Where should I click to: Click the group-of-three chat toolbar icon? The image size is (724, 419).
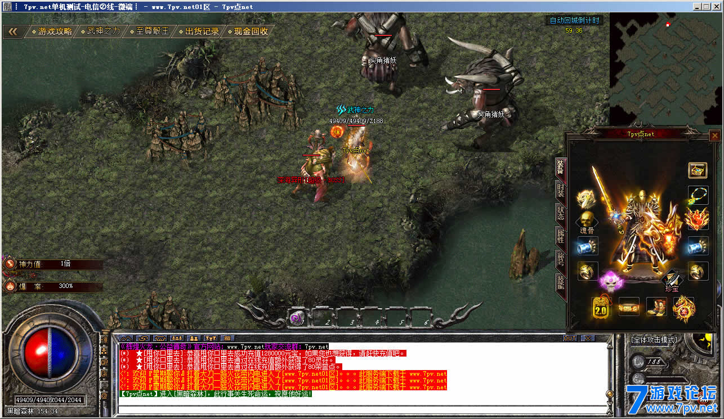coord(177,339)
